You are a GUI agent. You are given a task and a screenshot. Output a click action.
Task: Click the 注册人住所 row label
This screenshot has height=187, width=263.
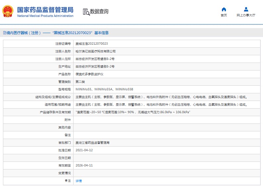(x=63, y=59)
